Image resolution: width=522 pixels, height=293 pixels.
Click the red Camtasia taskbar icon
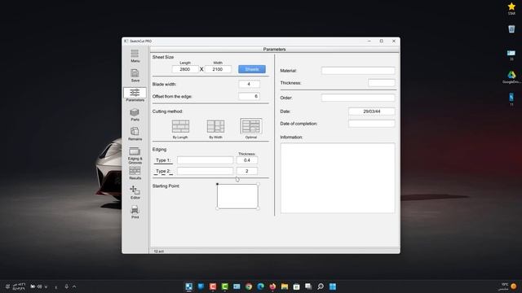pos(213,286)
